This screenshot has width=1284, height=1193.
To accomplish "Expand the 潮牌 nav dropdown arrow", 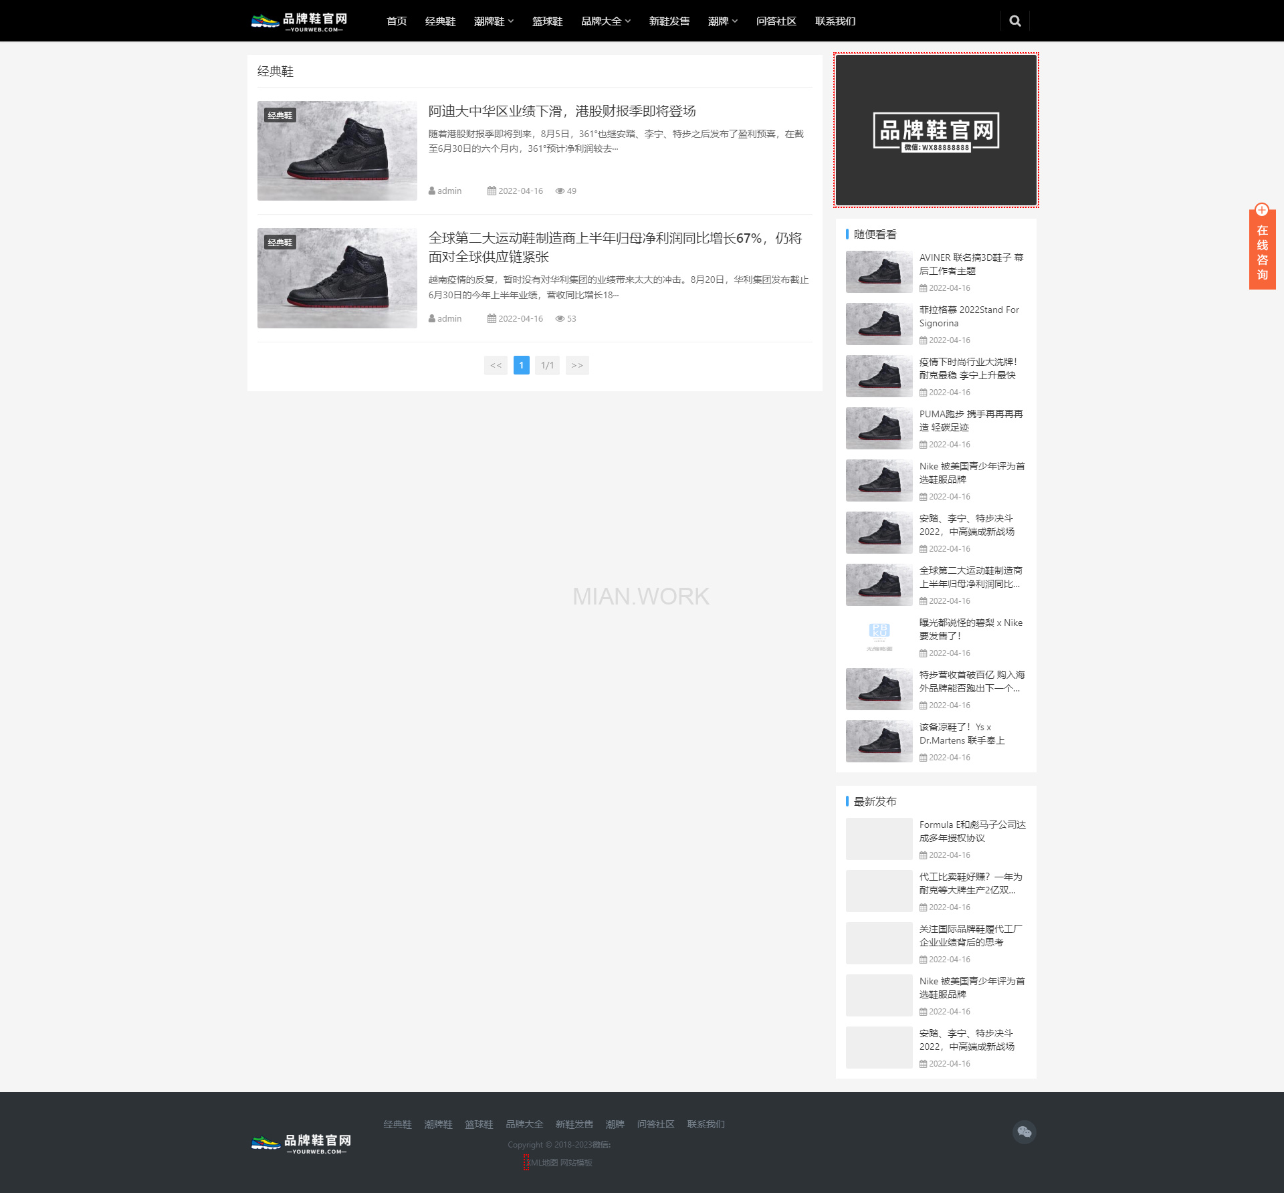I will (735, 21).
